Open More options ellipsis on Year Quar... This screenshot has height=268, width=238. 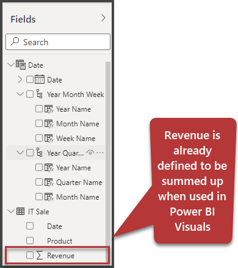coord(100,153)
